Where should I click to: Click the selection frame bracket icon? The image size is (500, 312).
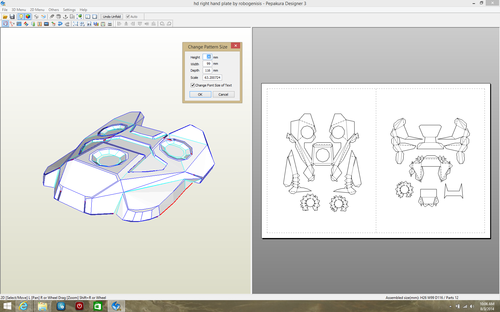(x=76, y=24)
